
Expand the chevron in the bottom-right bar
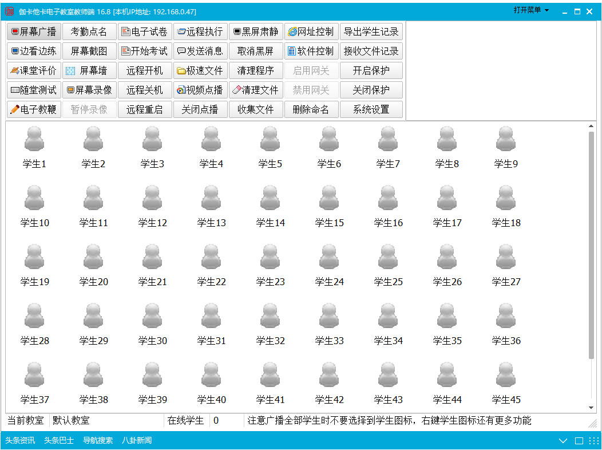click(x=563, y=441)
